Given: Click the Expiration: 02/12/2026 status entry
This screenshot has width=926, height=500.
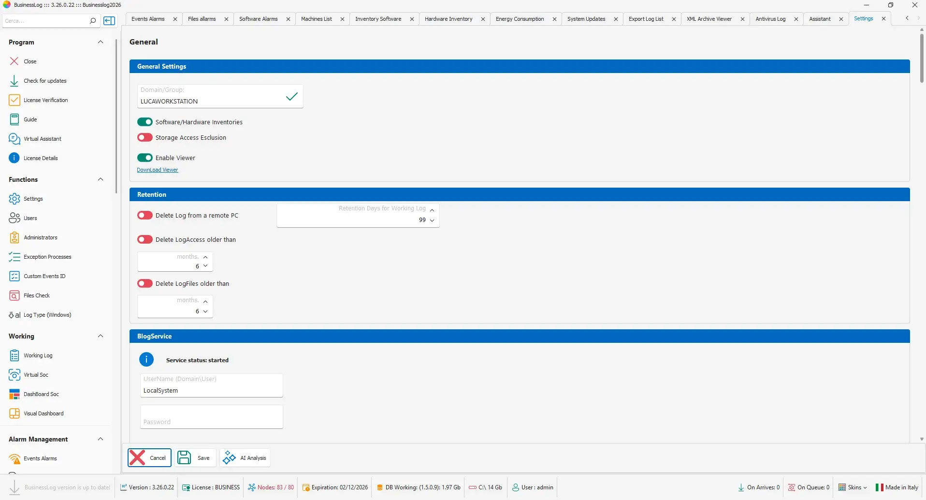Looking at the screenshot, I should (335, 487).
